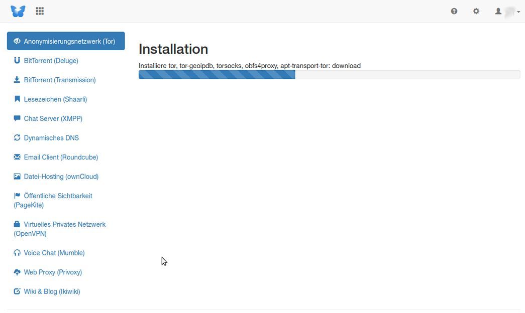Open the apps grid icon
The image size is (525, 313).
click(40, 11)
